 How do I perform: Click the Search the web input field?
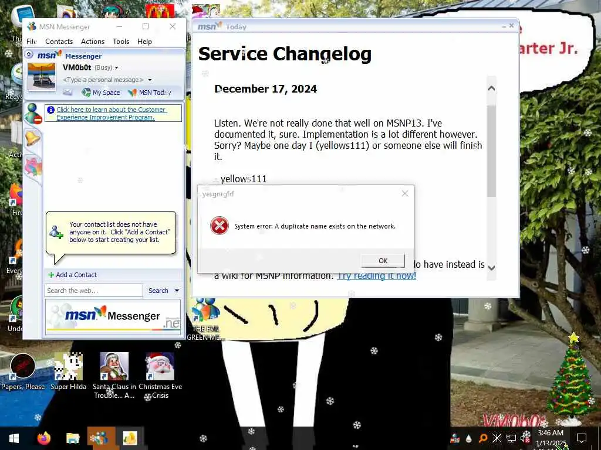click(x=93, y=291)
